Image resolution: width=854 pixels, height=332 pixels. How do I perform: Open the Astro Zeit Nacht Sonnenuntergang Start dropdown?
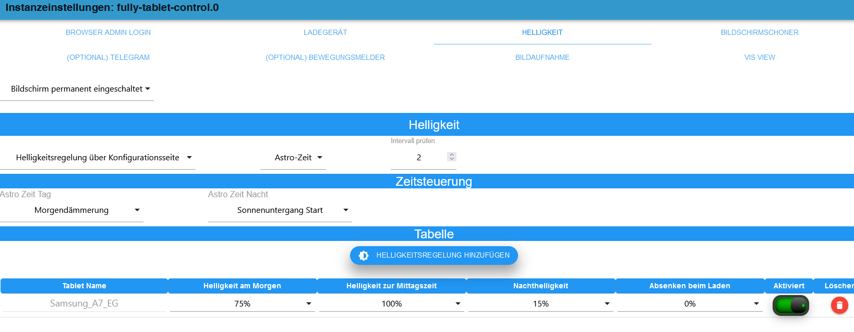280,210
